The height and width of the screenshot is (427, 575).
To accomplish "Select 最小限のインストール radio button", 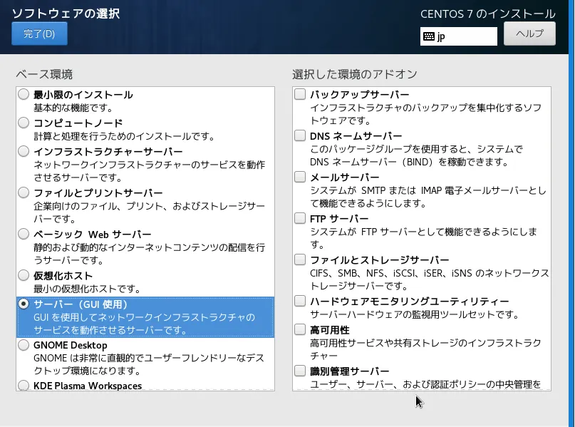I will (x=24, y=95).
